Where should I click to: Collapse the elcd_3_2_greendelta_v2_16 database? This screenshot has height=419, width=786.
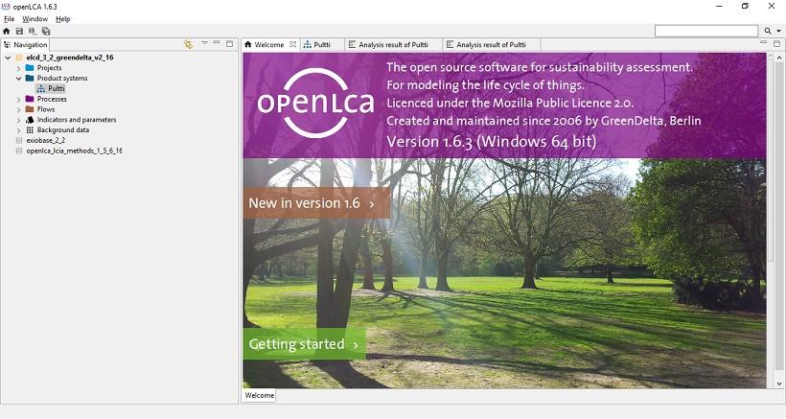(8, 58)
